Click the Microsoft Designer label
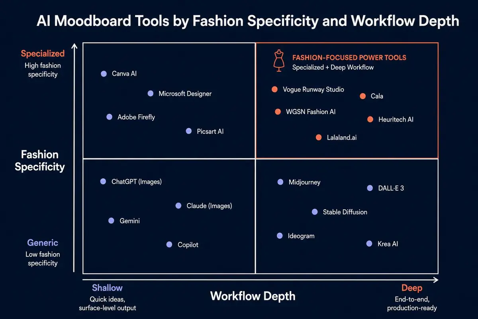Viewport: 478px width, 319px height. pyautogui.click(x=185, y=94)
